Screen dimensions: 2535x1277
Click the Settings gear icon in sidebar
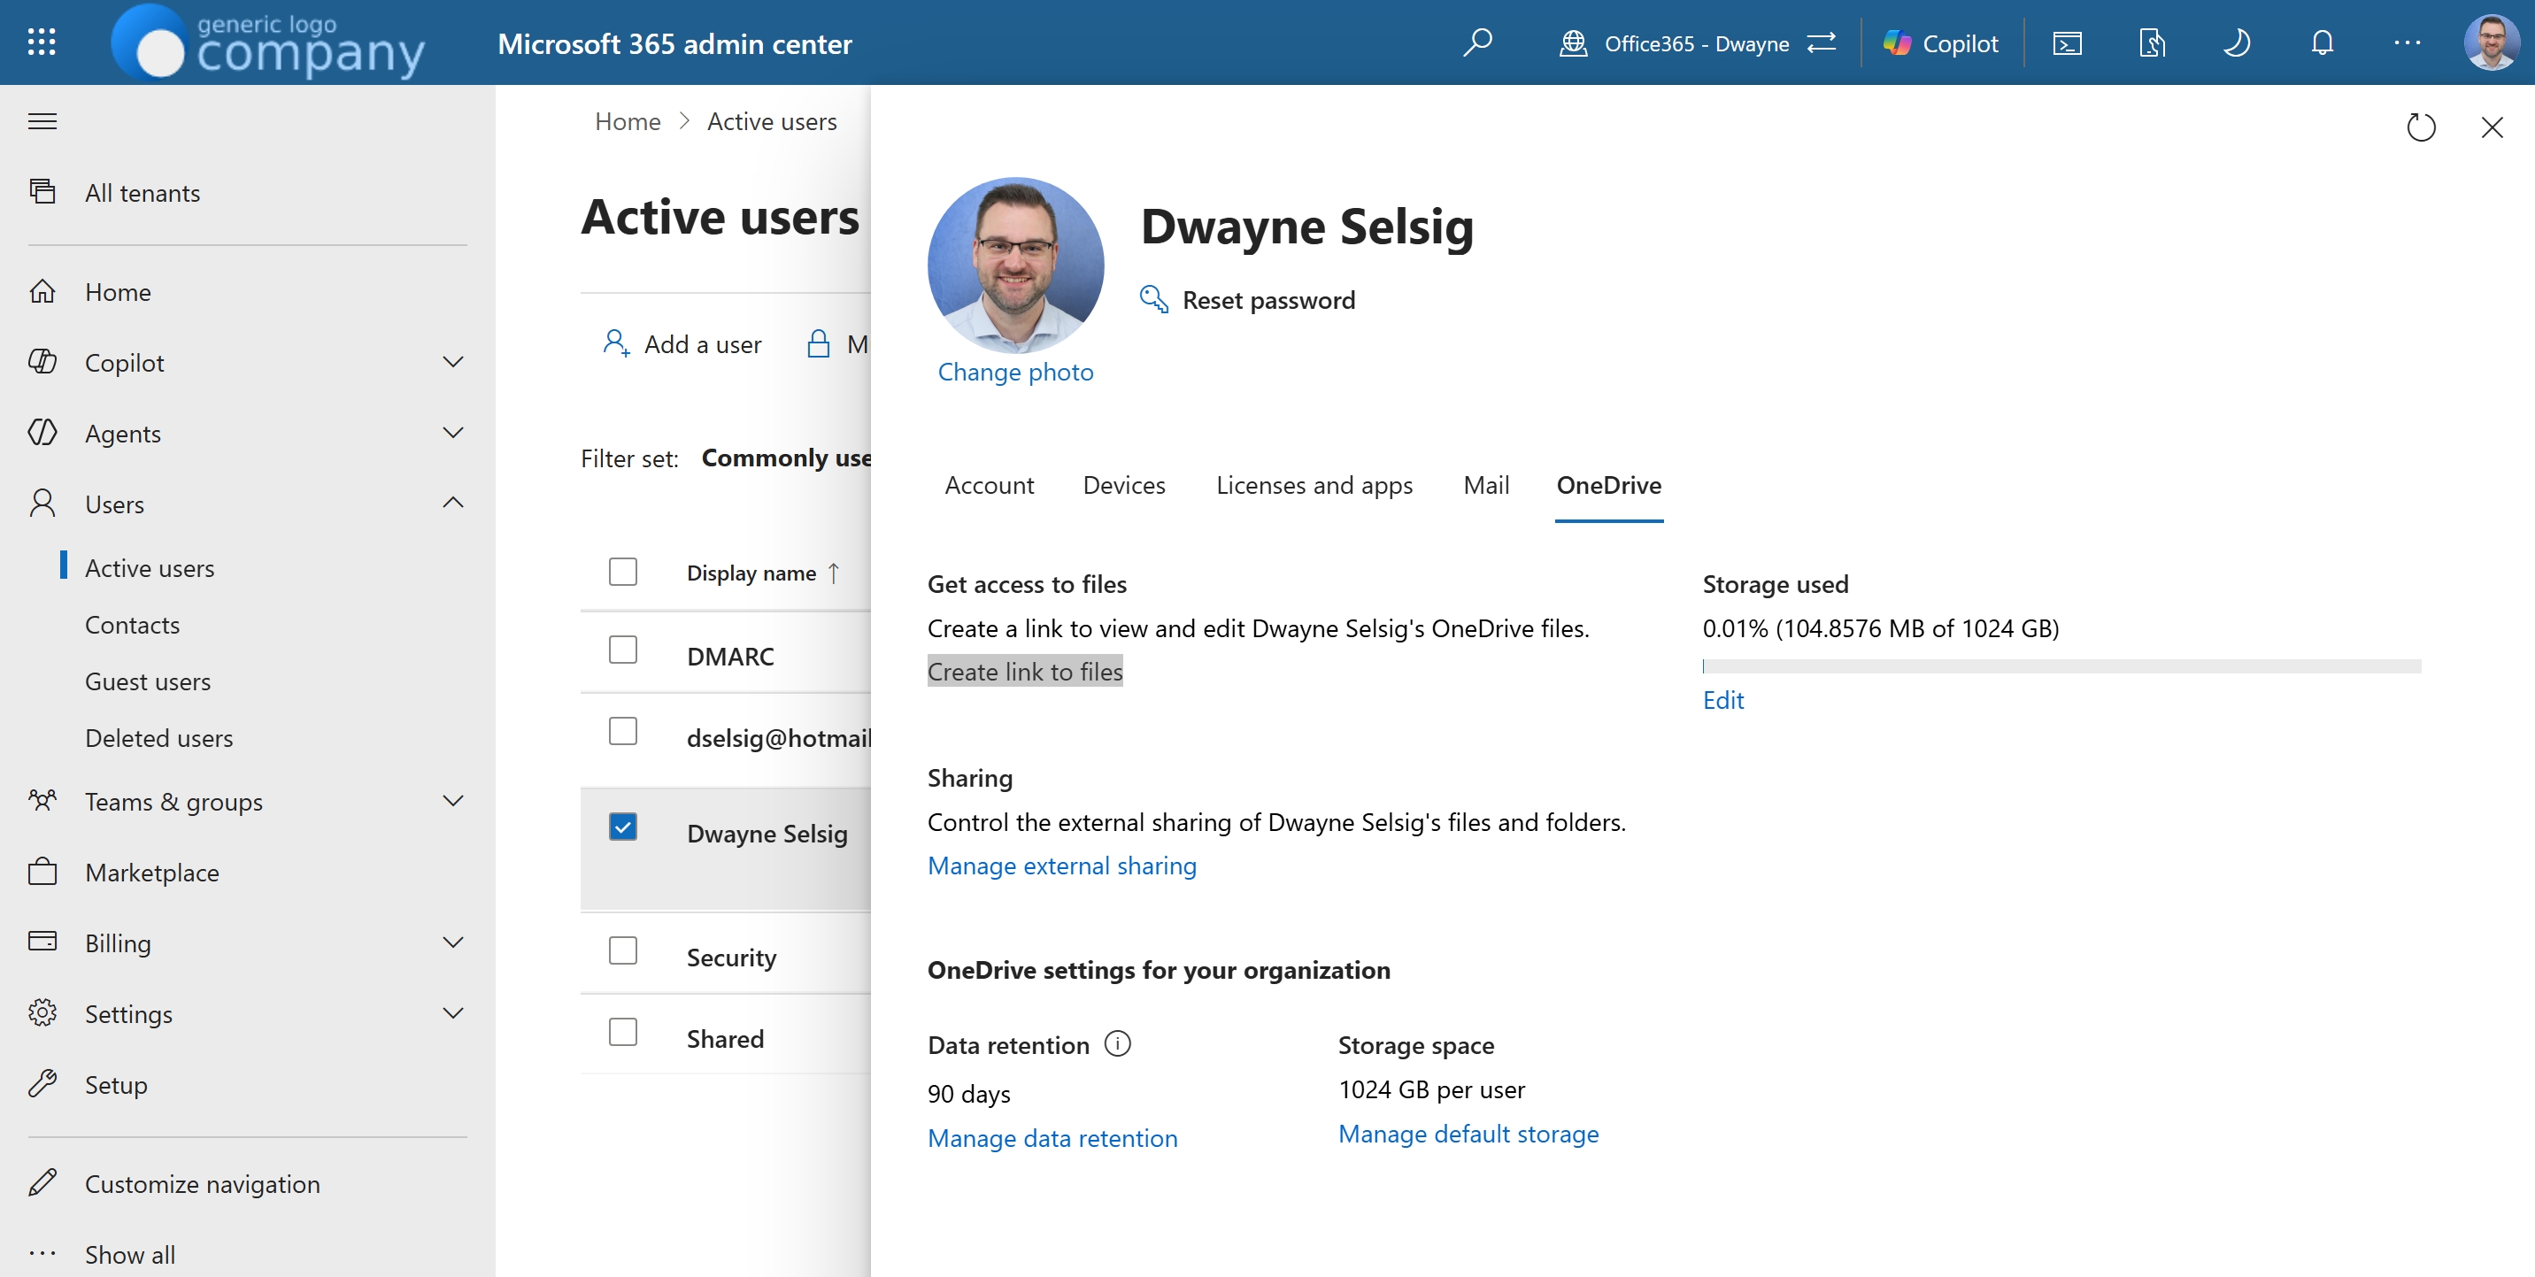42,1012
